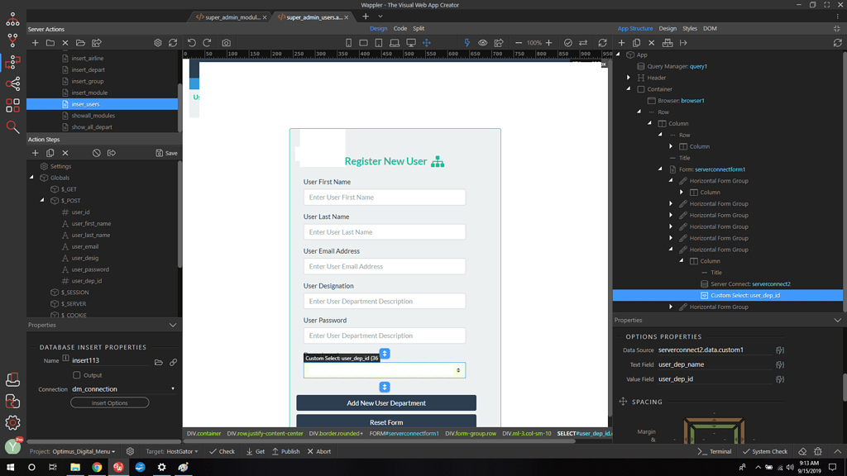
Task: Open Chrome from the Windows taskbar
Action: click(97, 468)
